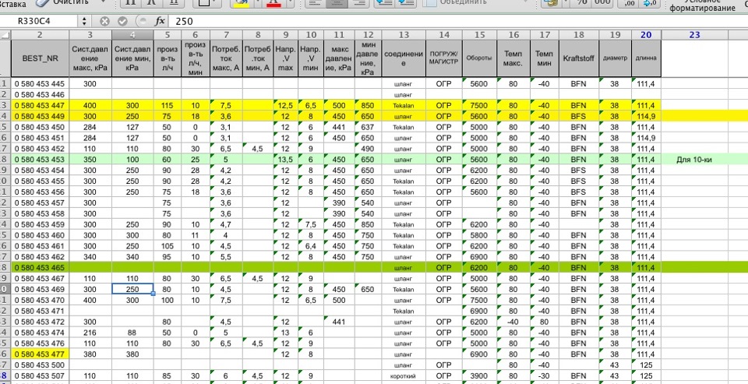
Task: Open the fx formula builder
Action: pos(159,22)
